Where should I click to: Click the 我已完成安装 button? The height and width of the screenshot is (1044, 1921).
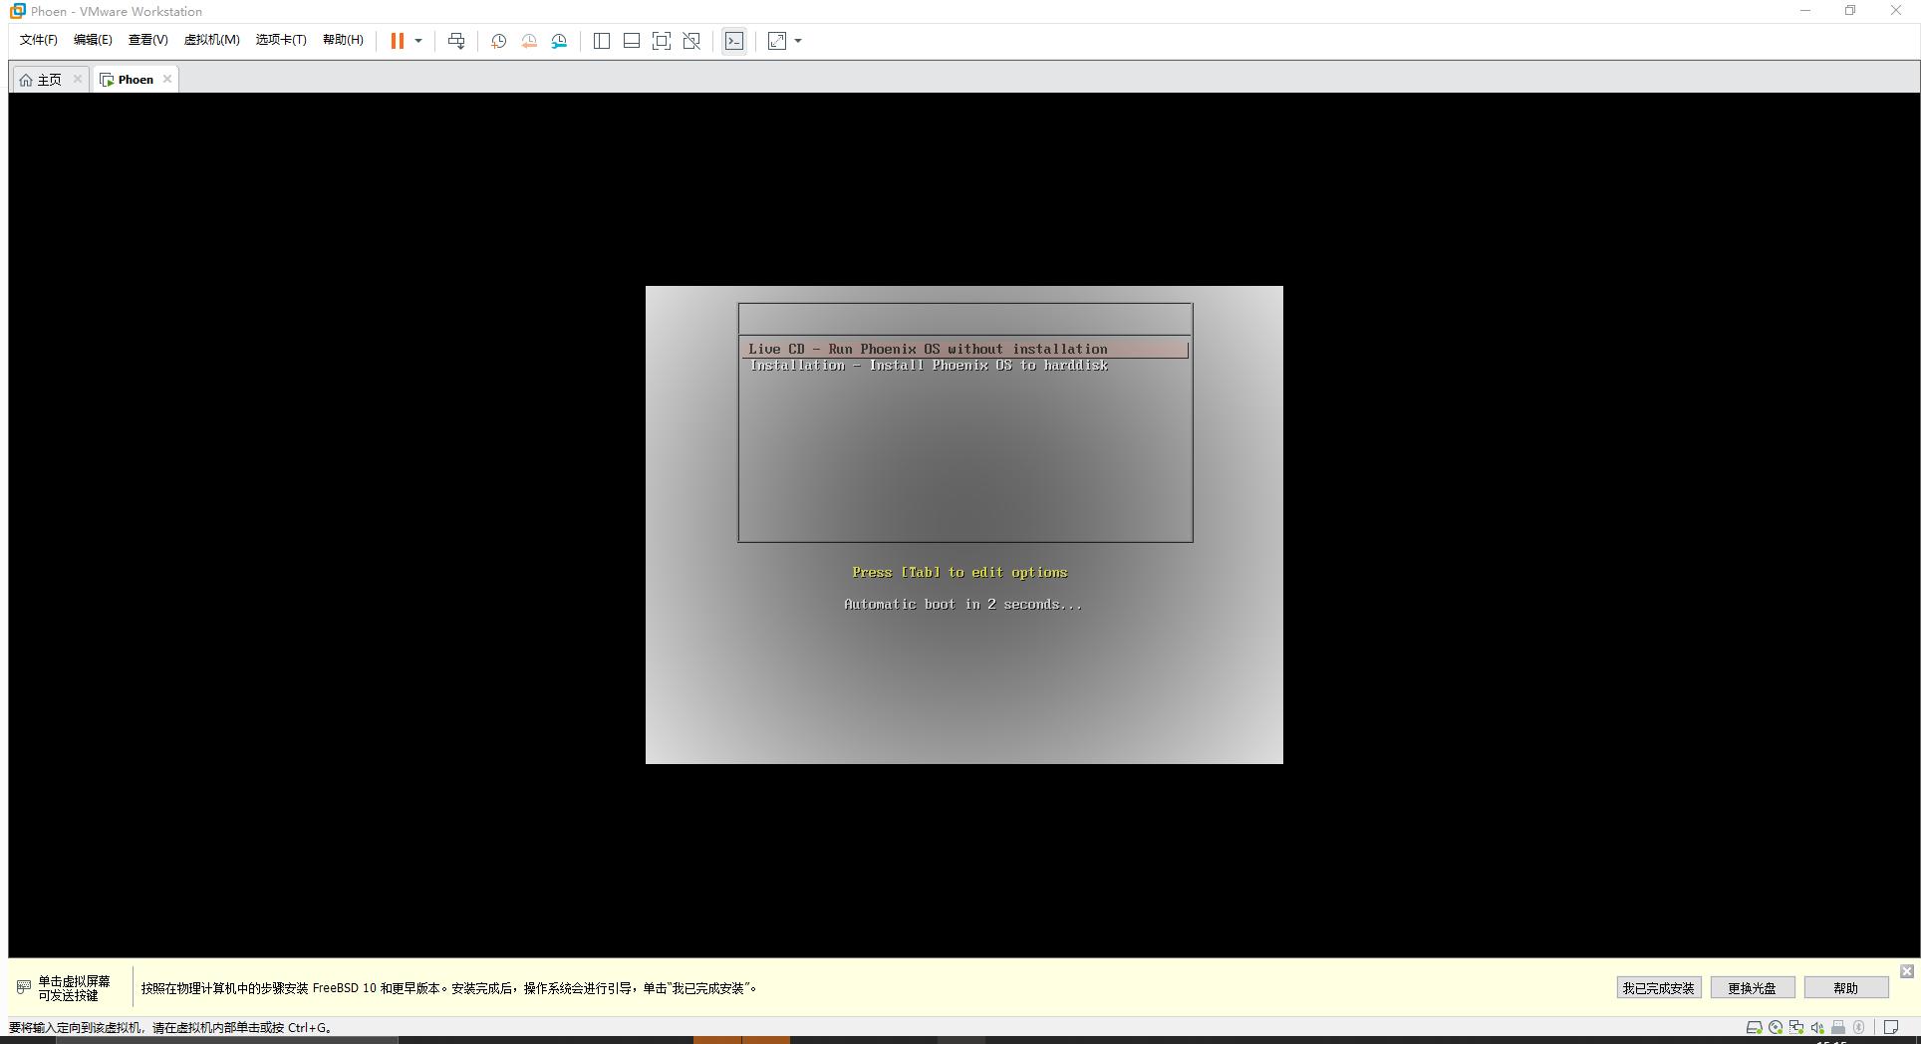point(1657,987)
